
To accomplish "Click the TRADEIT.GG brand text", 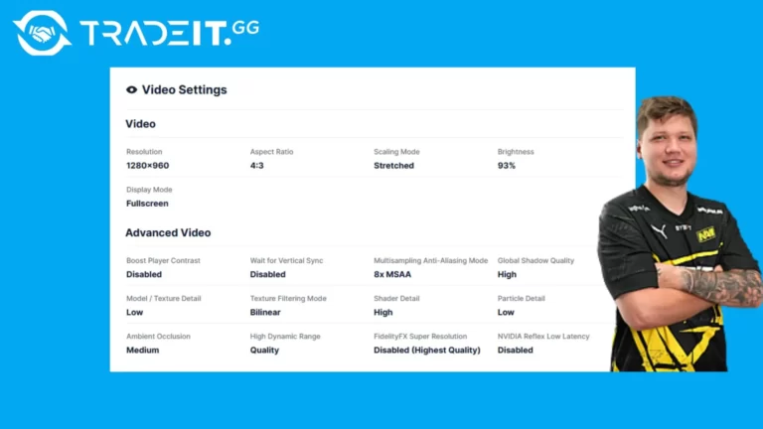I will point(169,33).
